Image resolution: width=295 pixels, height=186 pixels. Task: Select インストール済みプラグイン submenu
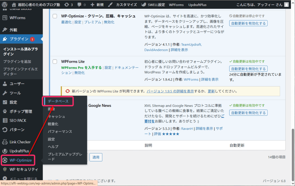(x=20, y=51)
